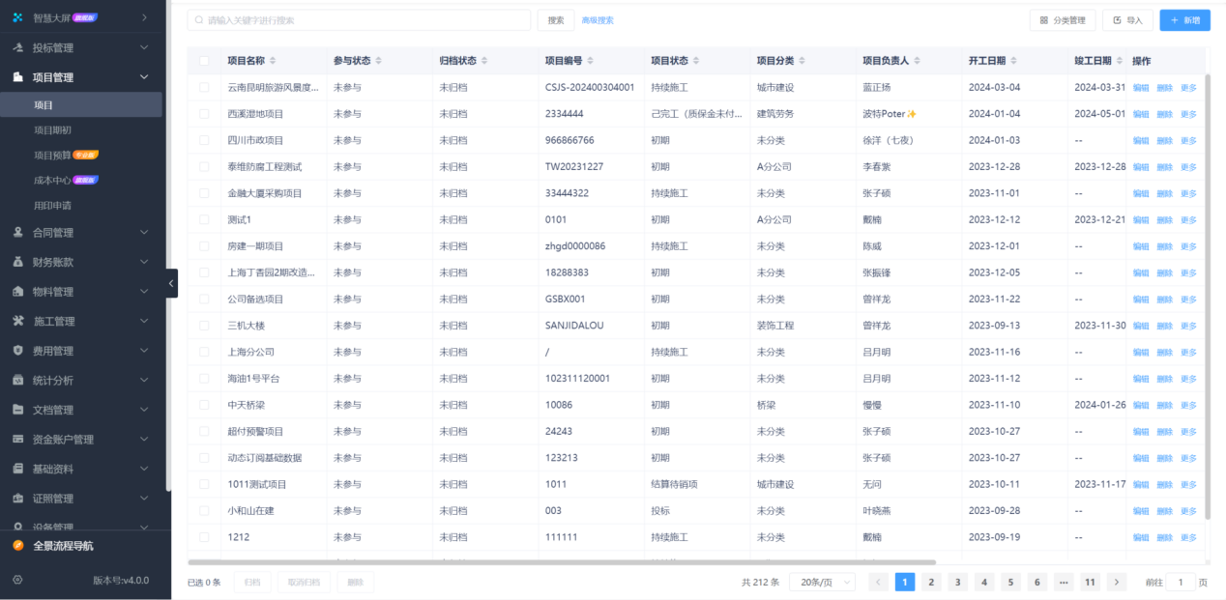Select the 物料管理 sidebar icon
Viewport: 1226px width, 600px height.
tap(19, 291)
